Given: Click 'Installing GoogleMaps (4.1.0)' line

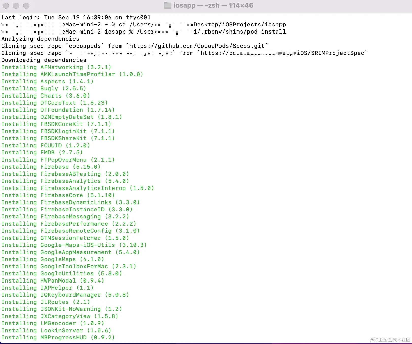Looking at the screenshot, I should point(53,259).
